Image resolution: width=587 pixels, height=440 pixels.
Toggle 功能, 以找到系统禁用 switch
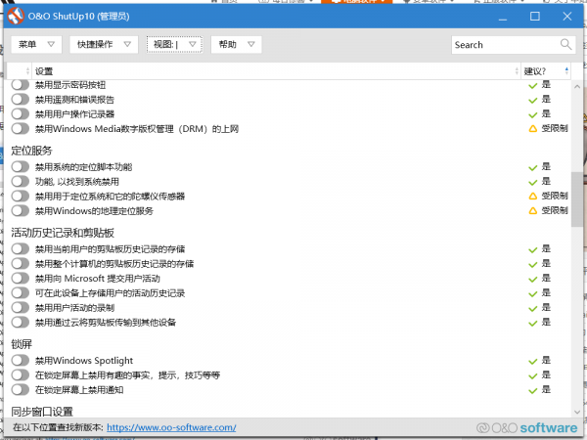[x=21, y=182]
